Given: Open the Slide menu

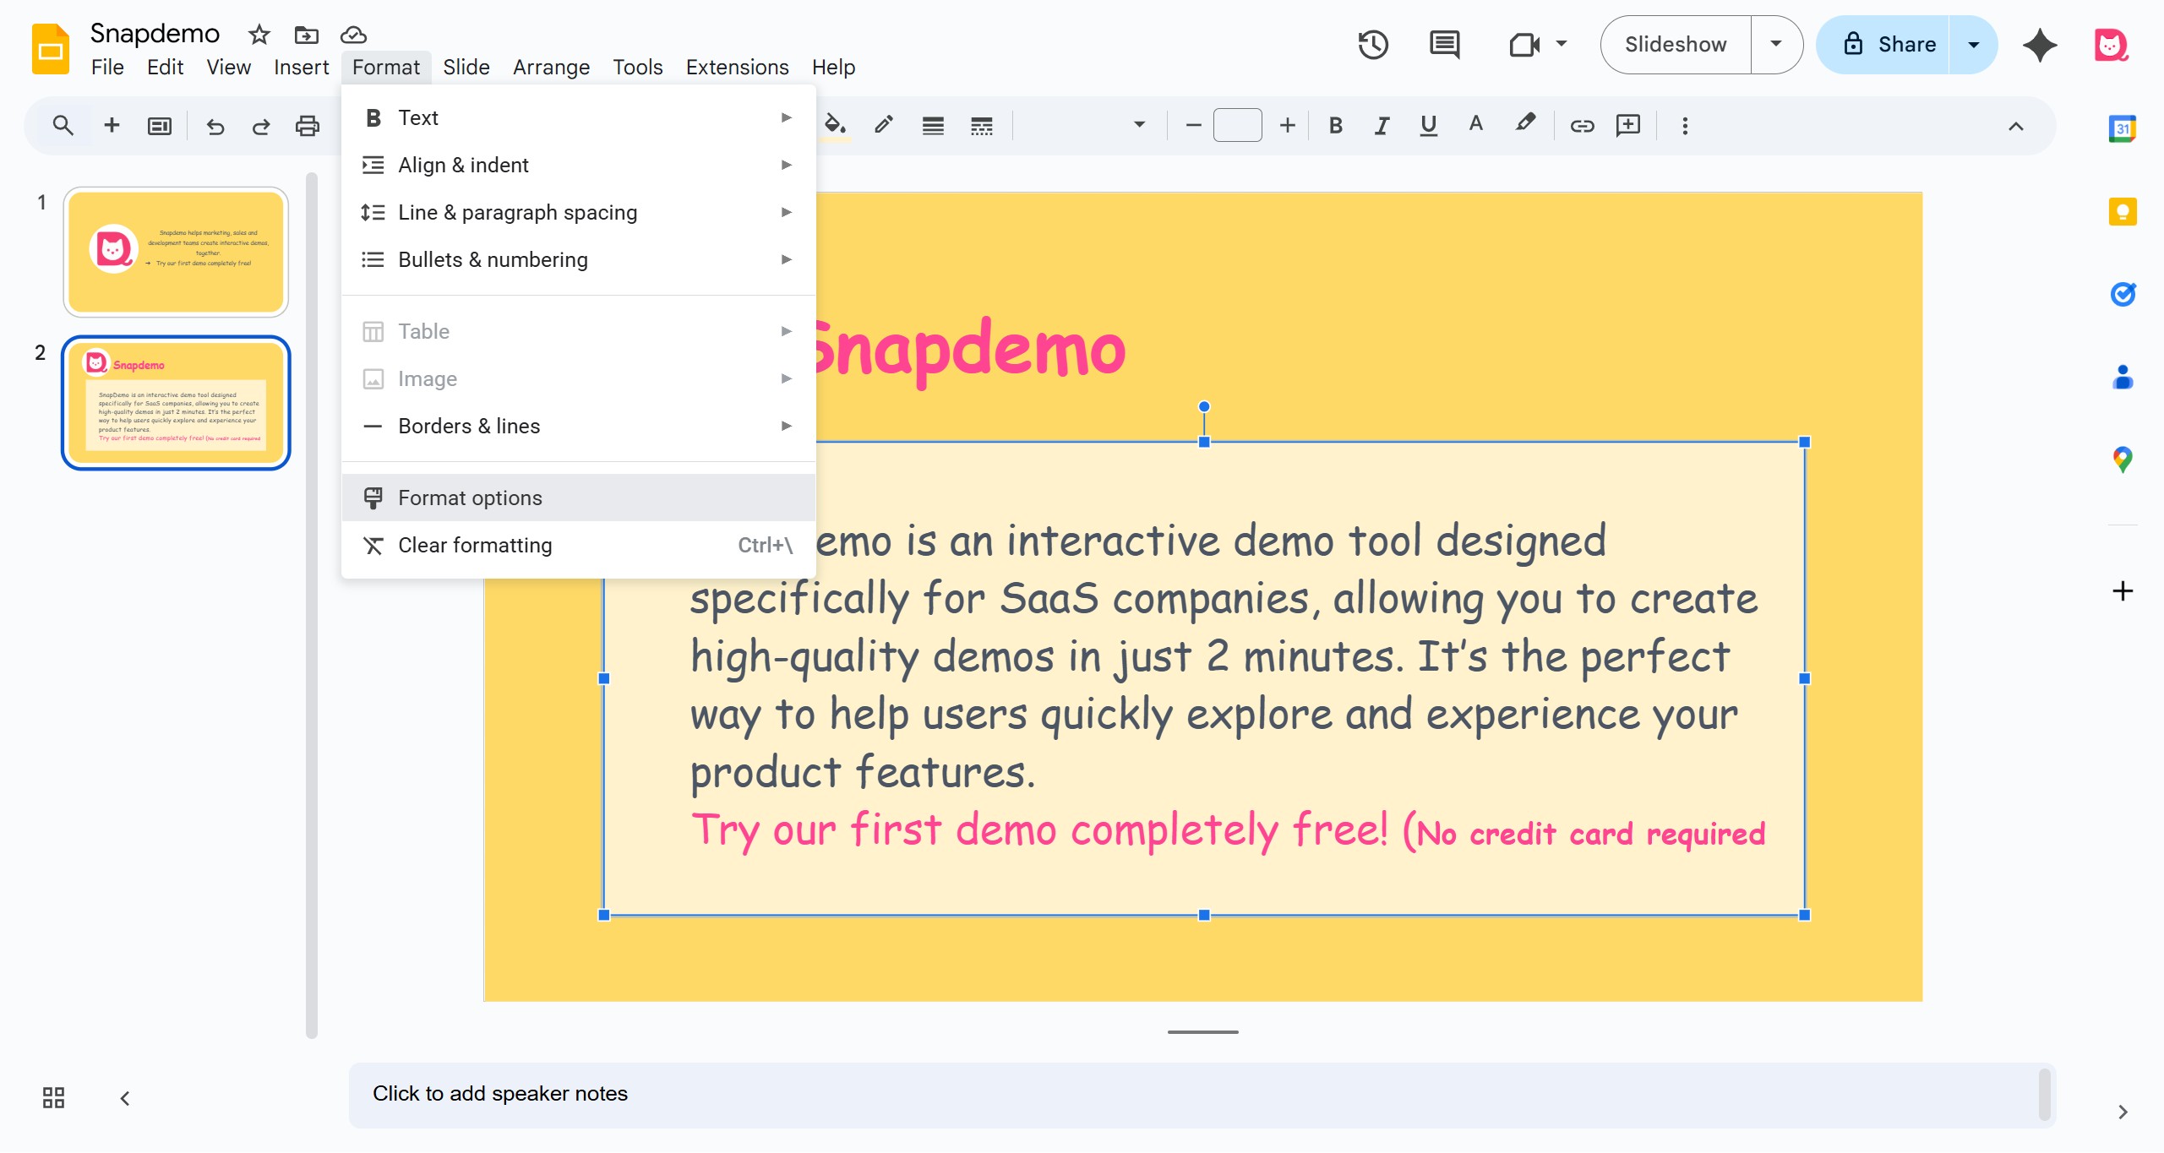Looking at the screenshot, I should click(466, 67).
